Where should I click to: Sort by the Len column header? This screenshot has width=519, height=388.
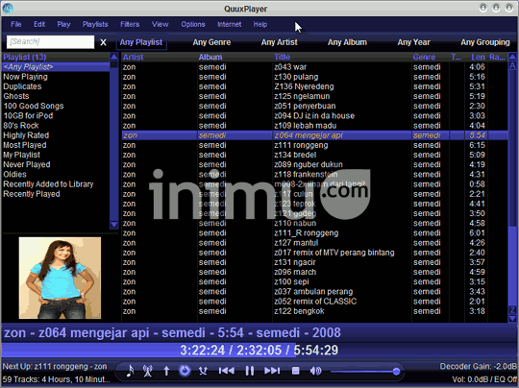[478, 58]
